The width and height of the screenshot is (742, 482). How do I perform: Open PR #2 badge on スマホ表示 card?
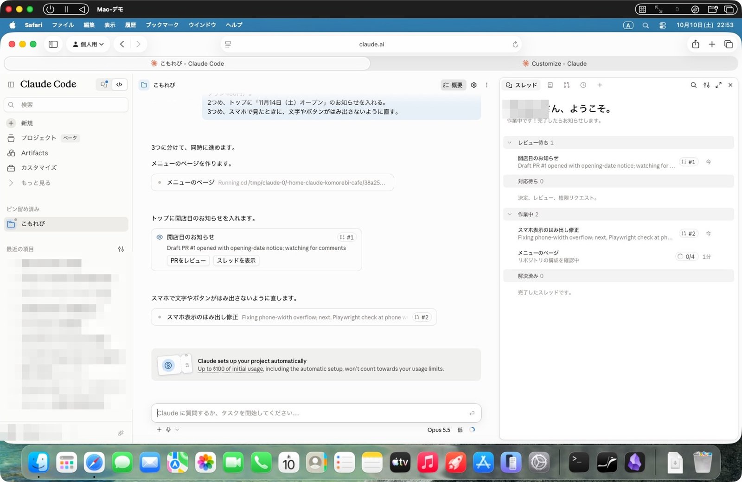point(422,317)
